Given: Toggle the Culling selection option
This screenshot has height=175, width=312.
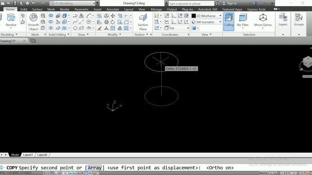Looking at the screenshot, I should tap(229, 21).
